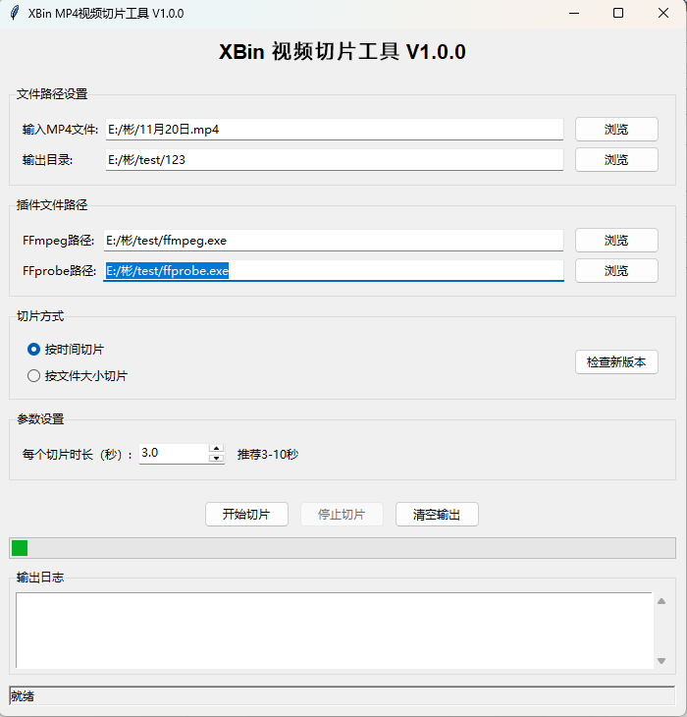The height and width of the screenshot is (717, 687).
Task: Focus the FFmpeg路径 text field
Action: [x=334, y=241]
